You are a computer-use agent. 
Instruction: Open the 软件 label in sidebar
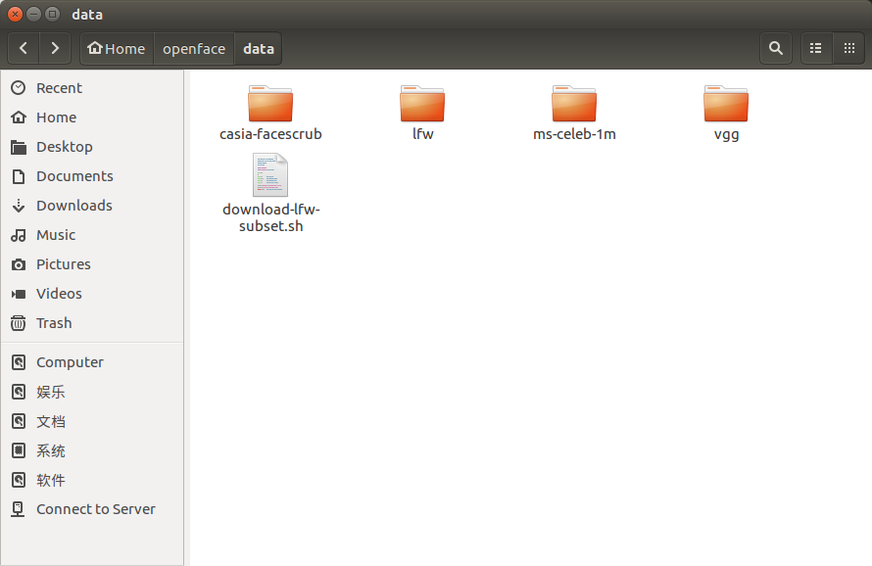pos(51,480)
